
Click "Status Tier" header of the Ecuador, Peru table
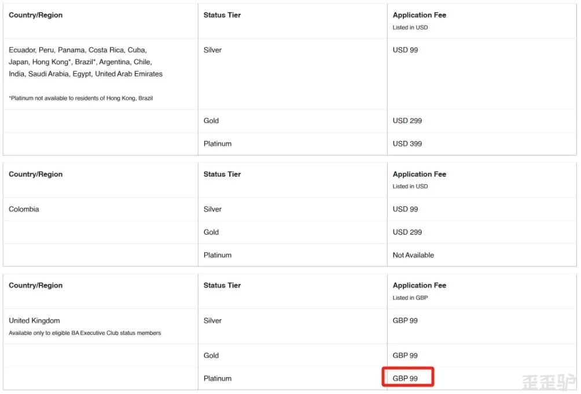[222, 15]
